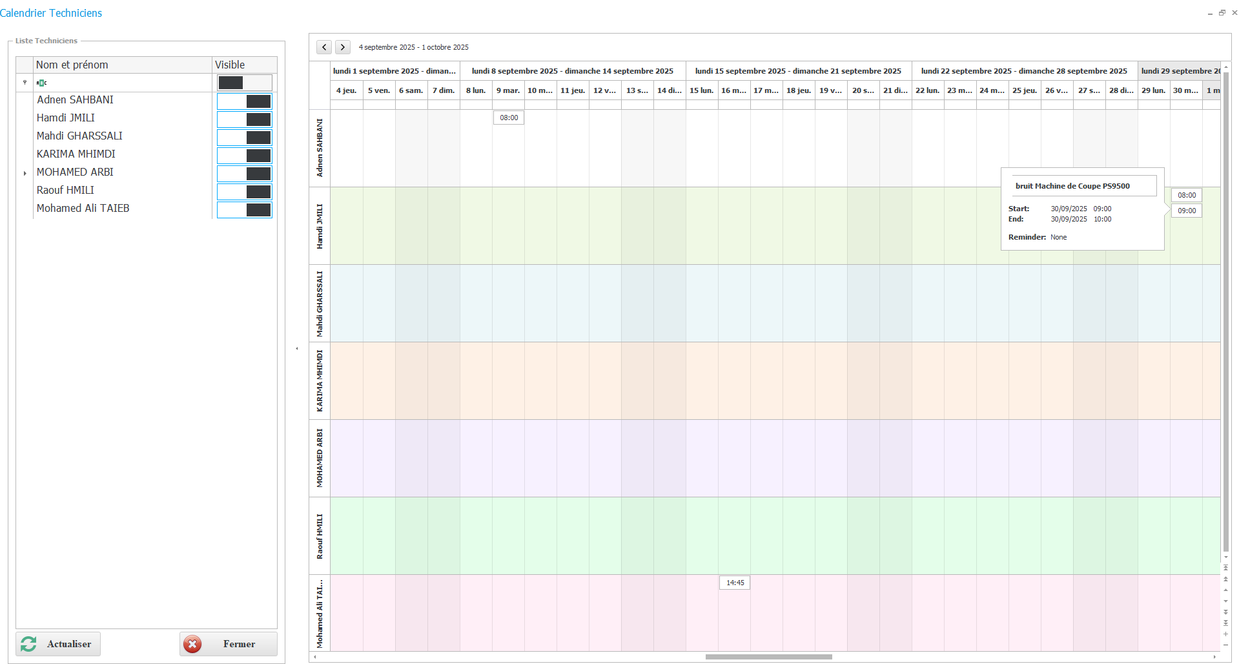Go to next date range arrow
The image size is (1239, 664).
[x=343, y=47]
